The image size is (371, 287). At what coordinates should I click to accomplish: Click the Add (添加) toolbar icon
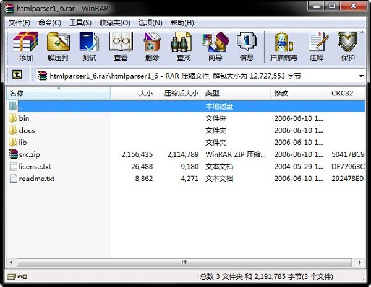(x=25, y=42)
